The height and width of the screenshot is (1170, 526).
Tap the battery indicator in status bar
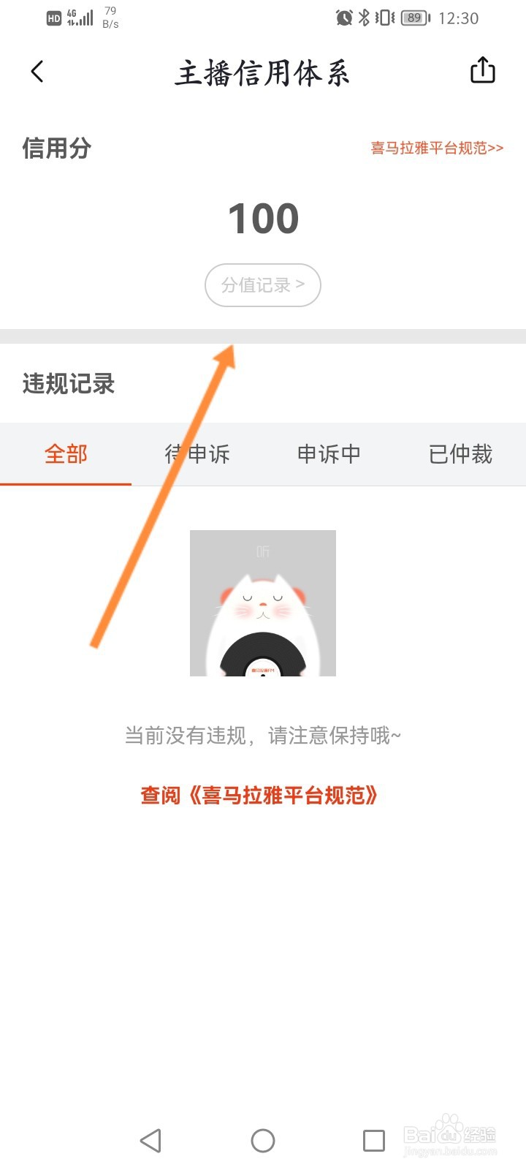(416, 18)
